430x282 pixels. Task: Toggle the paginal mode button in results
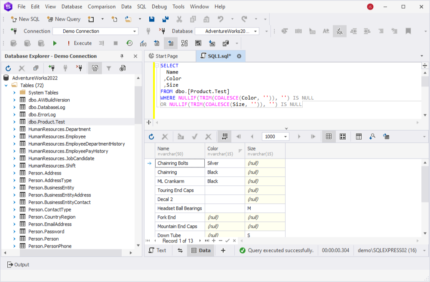click(x=225, y=136)
